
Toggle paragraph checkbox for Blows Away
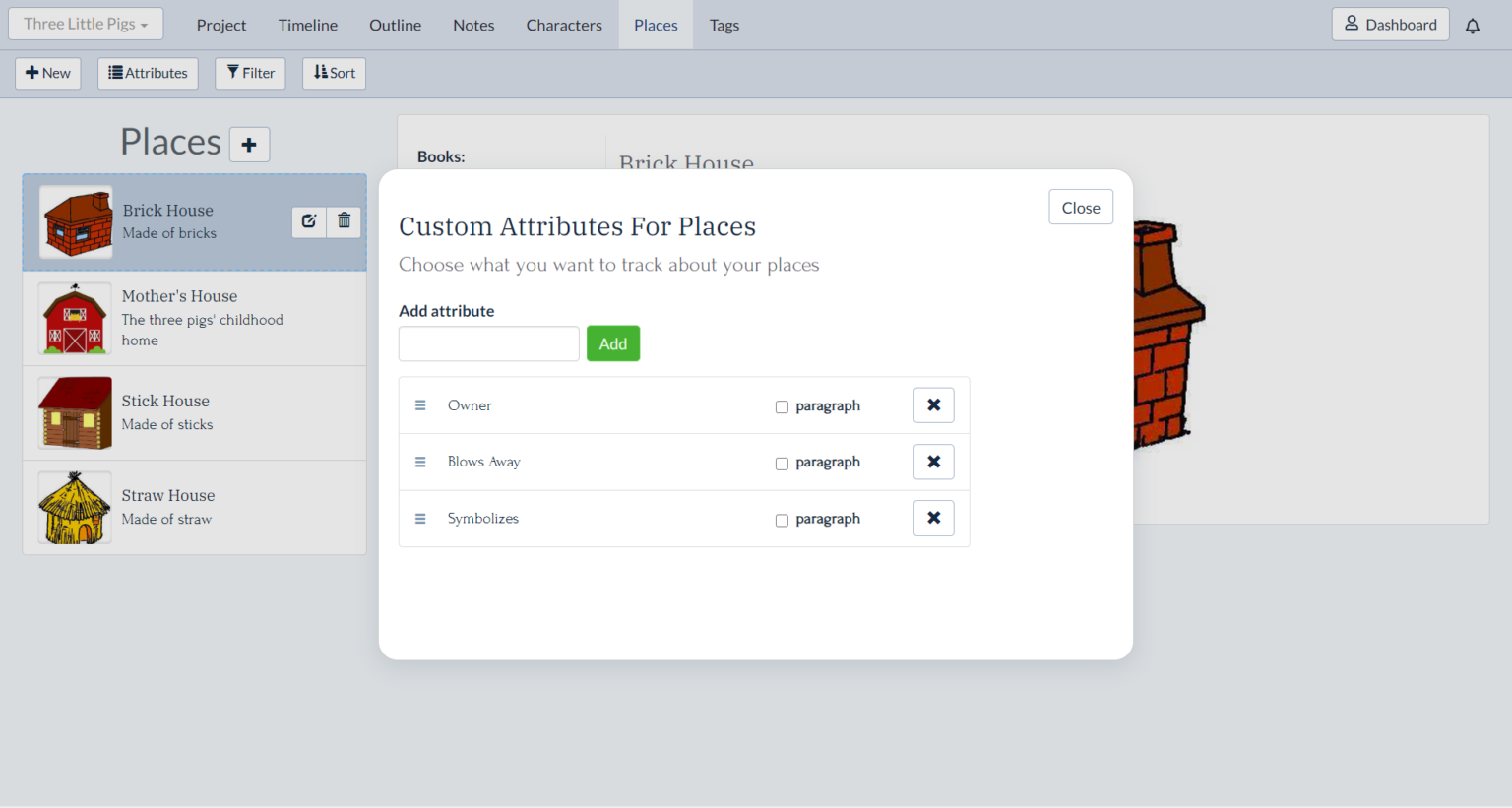pyautogui.click(x=782, y=464)
